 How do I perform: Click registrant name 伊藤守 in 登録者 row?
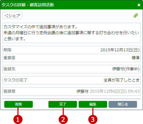(x=82, y=91)
